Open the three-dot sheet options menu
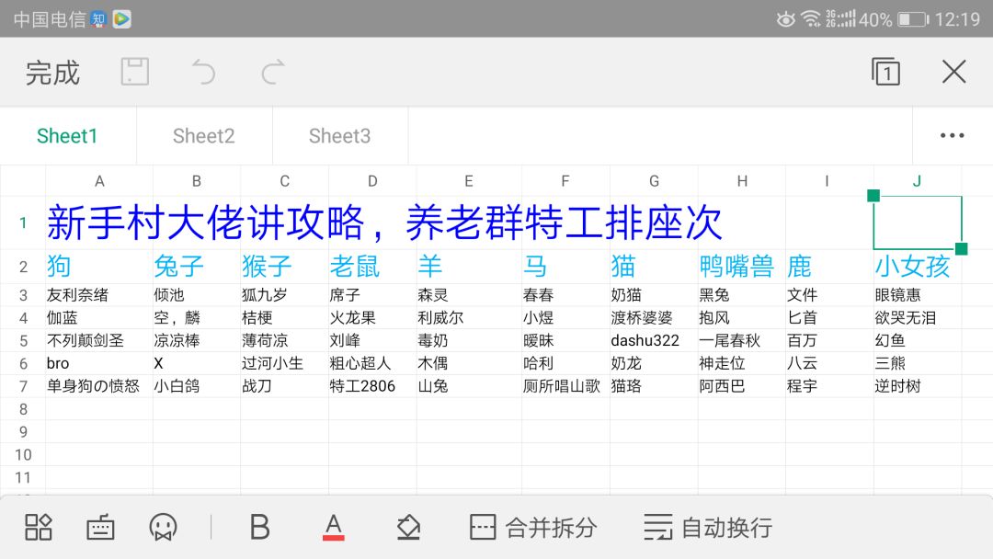The height and width of the screenshot is (559, 993). [x=952, y=135]
